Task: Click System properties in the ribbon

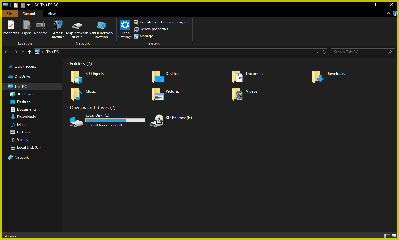Action: click(151, 29)
